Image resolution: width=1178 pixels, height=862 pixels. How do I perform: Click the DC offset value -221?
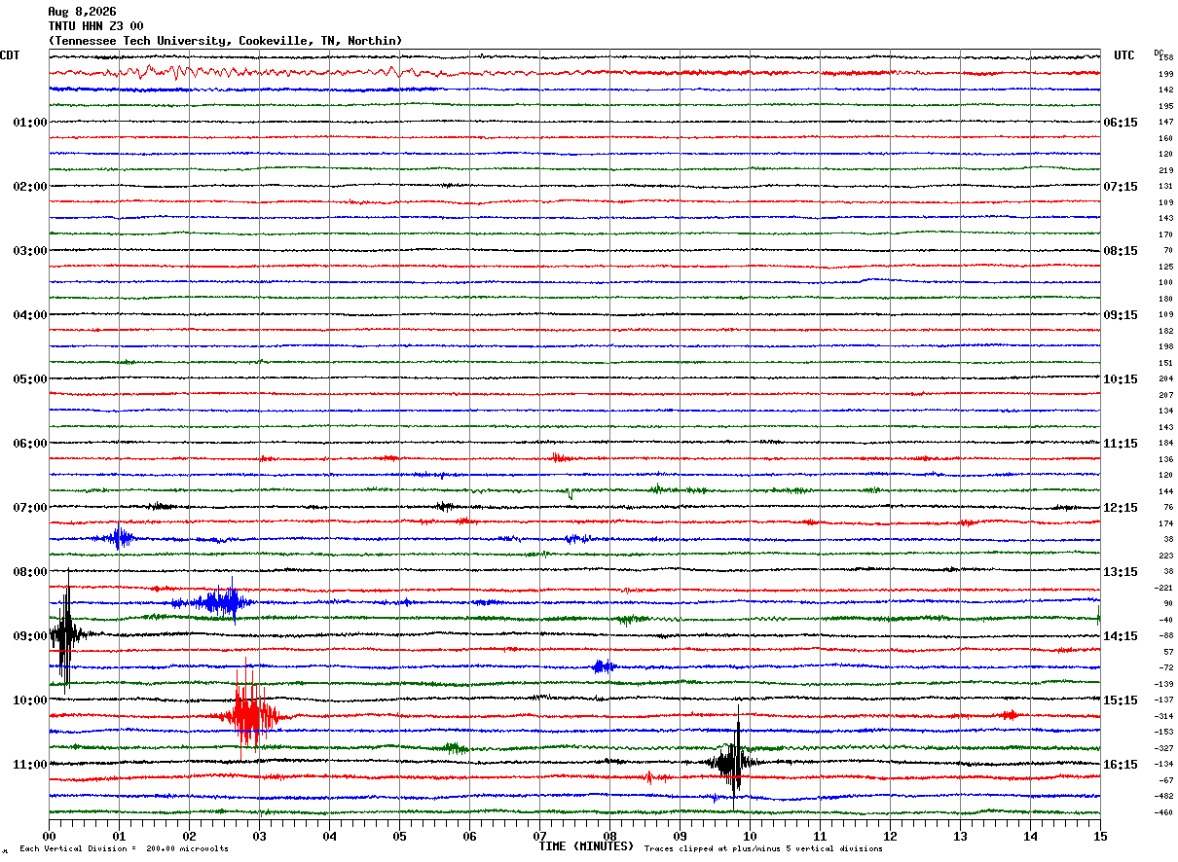click(x=1164, y=588)
